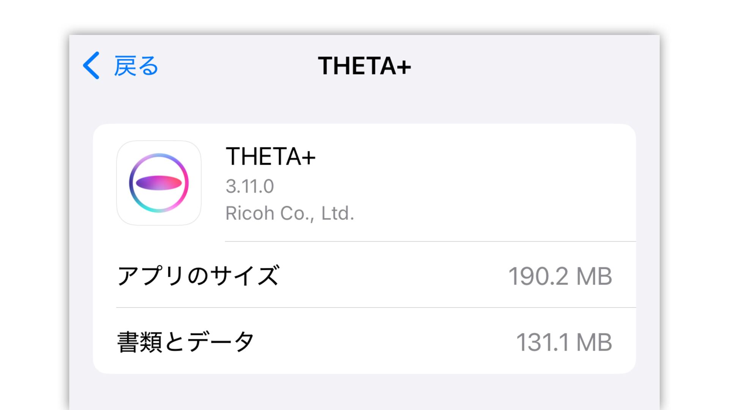Tap the THETA+ app icon
Viewport: 729px width, 410px height.
pyautogui.click(x=159, y=183)
